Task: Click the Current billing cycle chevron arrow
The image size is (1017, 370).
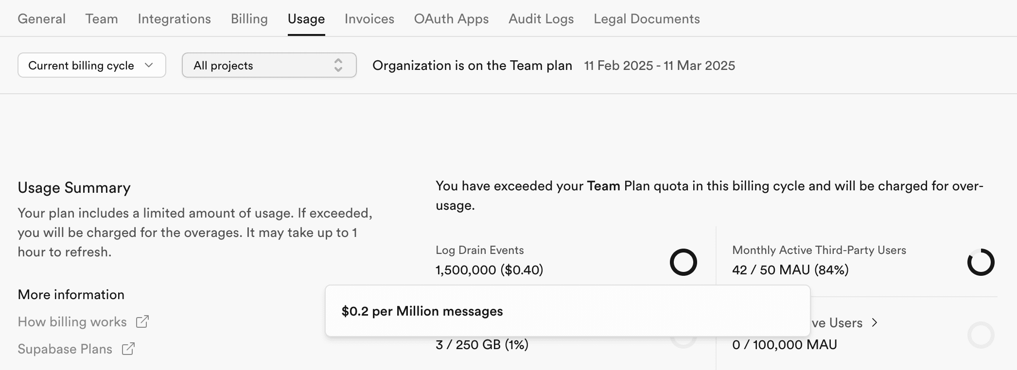Action: click(149, 65)
